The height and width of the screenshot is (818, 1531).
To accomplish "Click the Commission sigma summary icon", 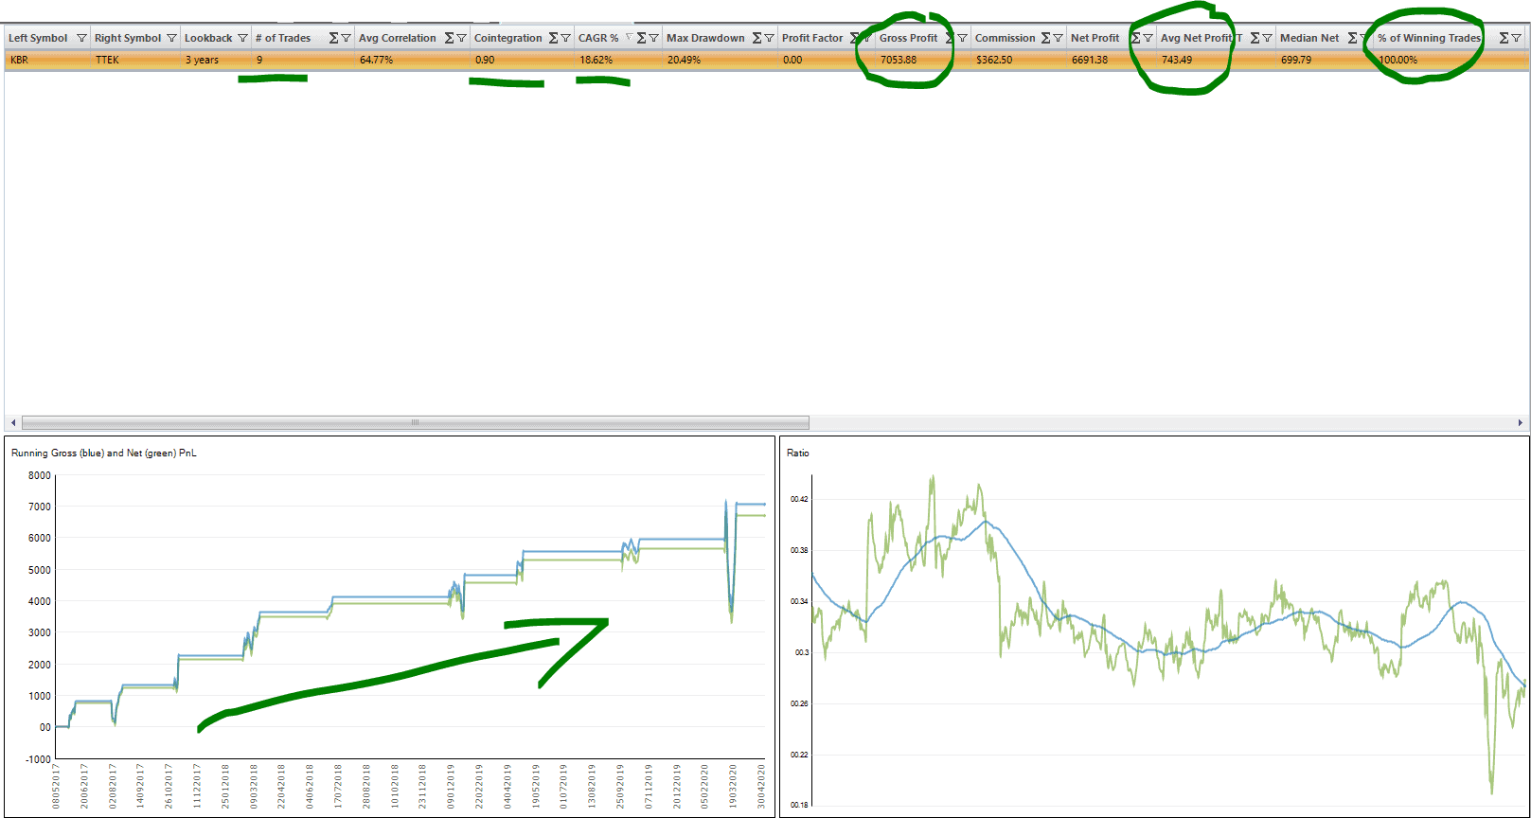I will point(1045,38).
